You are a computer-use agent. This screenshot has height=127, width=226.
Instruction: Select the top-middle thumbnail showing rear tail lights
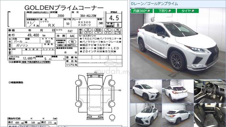pyautogui.click(x=178, y=91)
